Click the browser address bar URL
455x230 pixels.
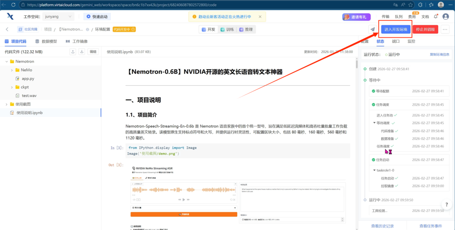[x=122, y=5]
